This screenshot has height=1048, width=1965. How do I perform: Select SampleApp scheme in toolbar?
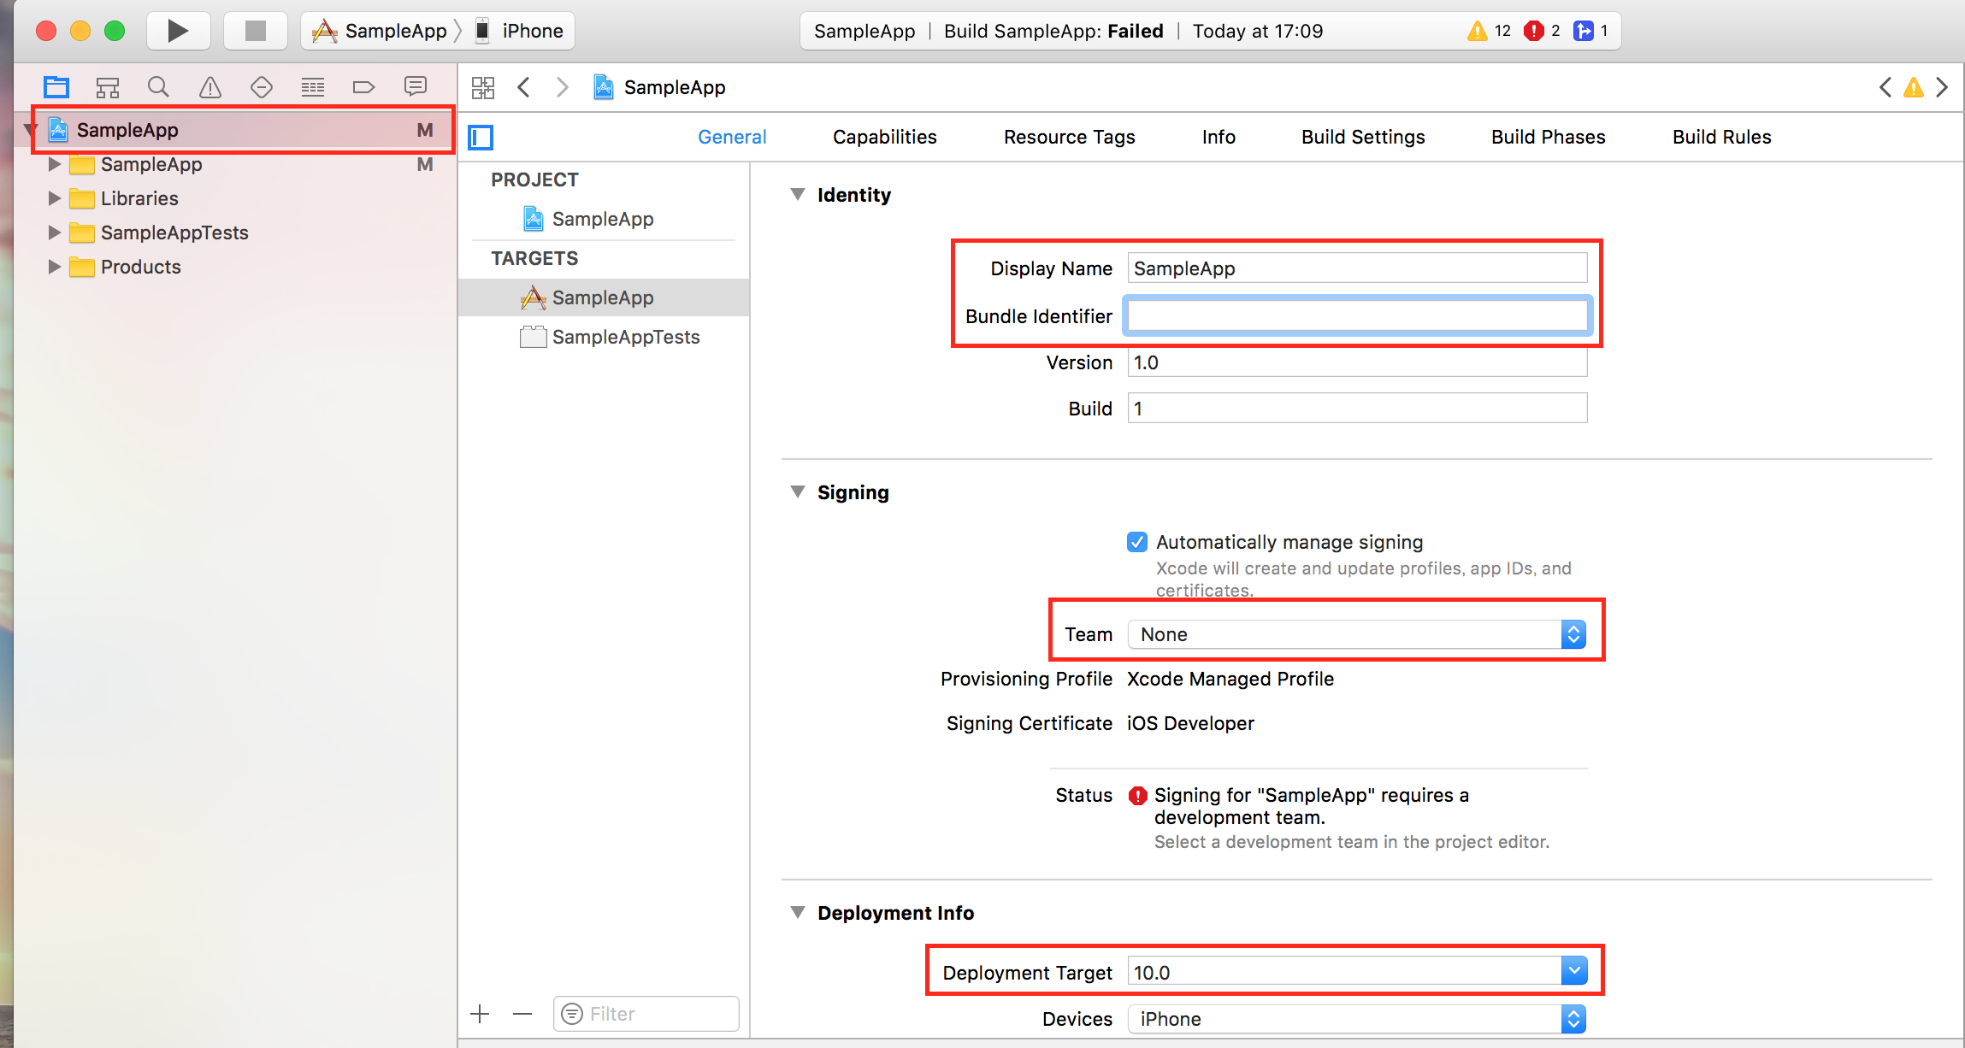[380, 32]
